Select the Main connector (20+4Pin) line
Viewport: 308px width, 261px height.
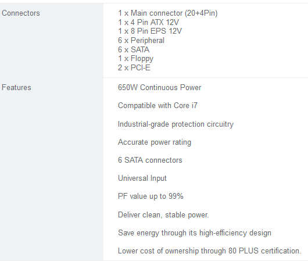168,13
